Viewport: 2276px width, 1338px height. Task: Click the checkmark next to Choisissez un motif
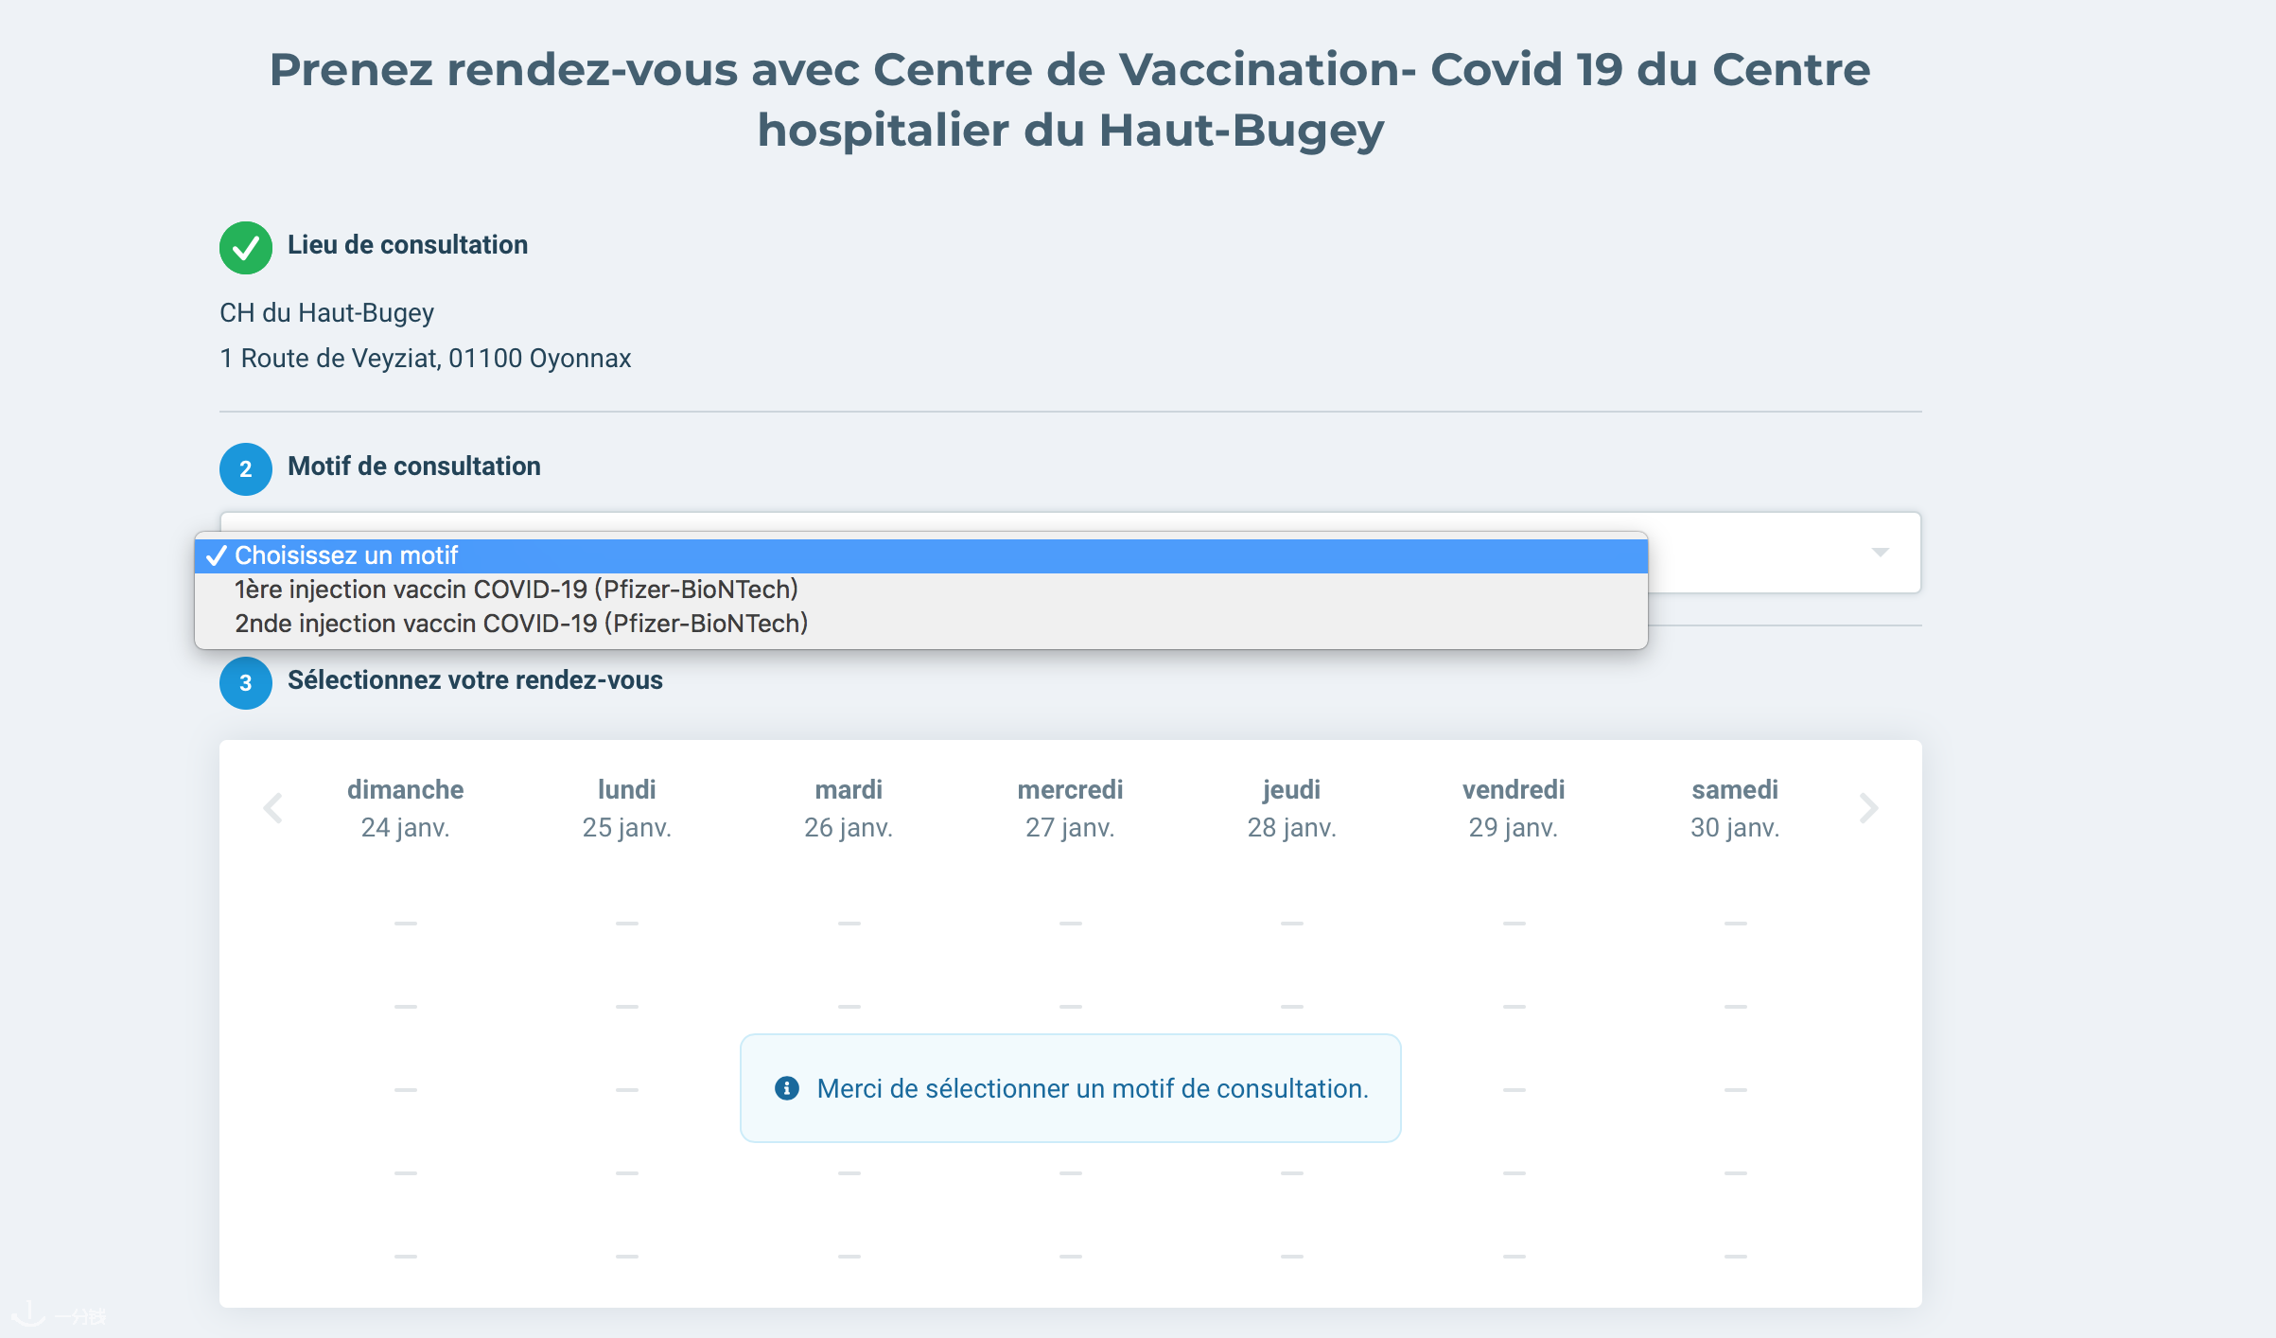(217, 555)
